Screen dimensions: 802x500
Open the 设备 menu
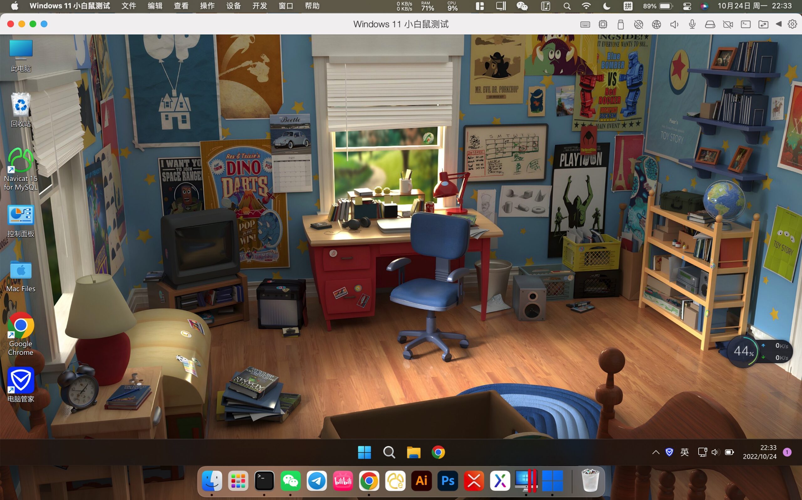[x=233, y=6]
